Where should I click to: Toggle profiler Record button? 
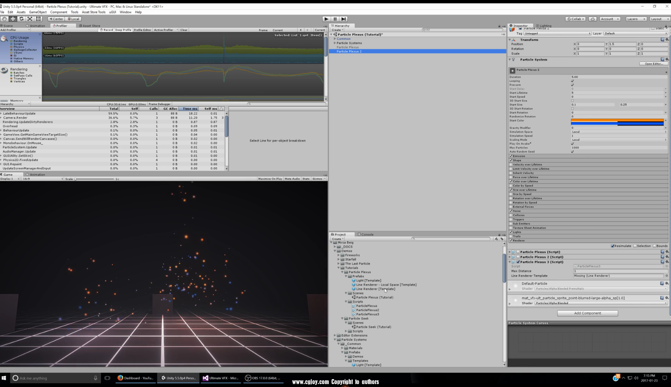106,30
